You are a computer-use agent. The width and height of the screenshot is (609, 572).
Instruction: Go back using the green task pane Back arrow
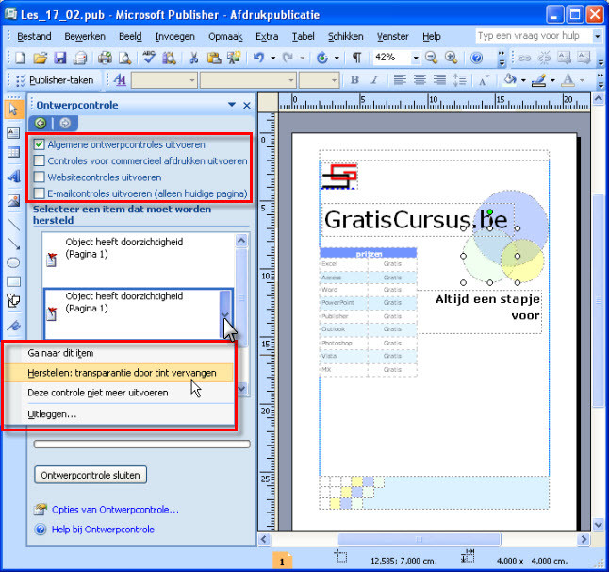point(41,124)
